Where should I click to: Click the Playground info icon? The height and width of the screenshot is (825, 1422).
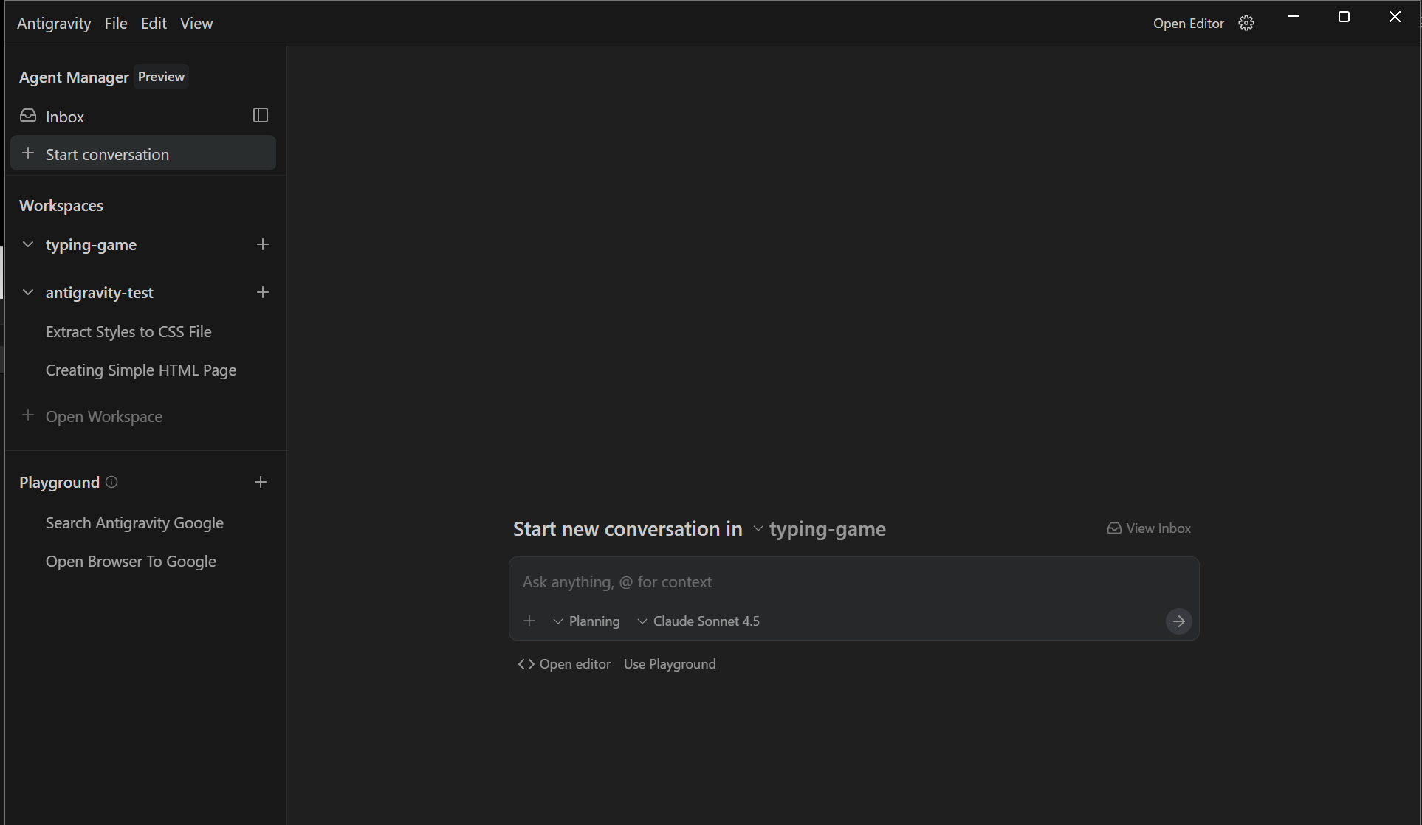[111, 482]
